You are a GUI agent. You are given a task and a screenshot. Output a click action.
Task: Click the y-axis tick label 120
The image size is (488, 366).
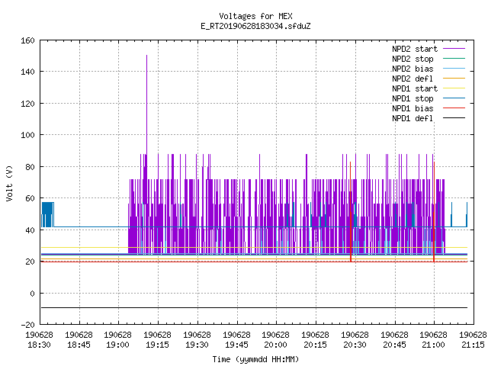[27, 104]
